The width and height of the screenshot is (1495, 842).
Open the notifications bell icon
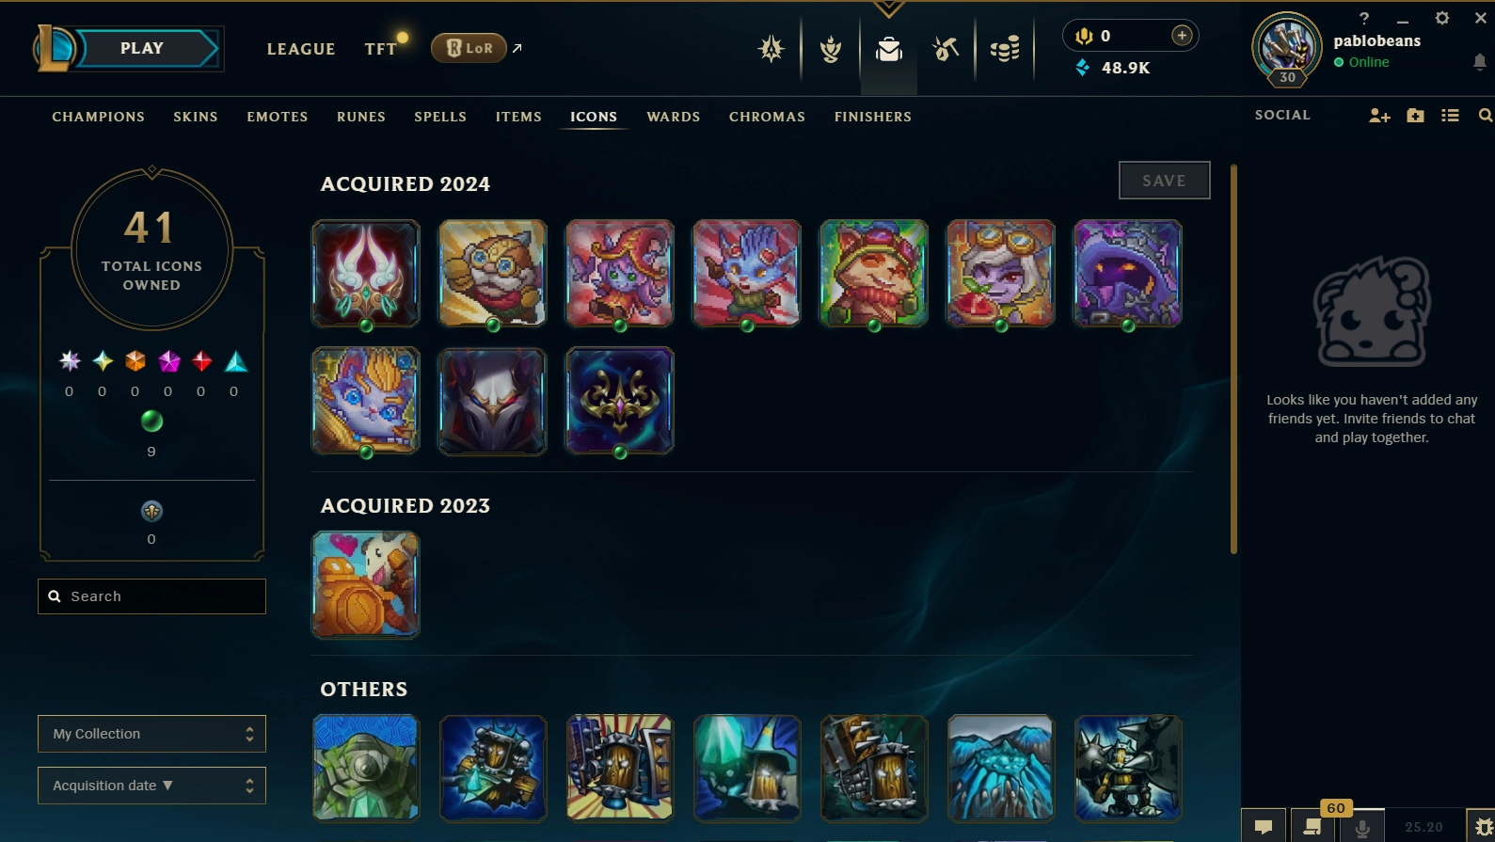point(1479,62)
